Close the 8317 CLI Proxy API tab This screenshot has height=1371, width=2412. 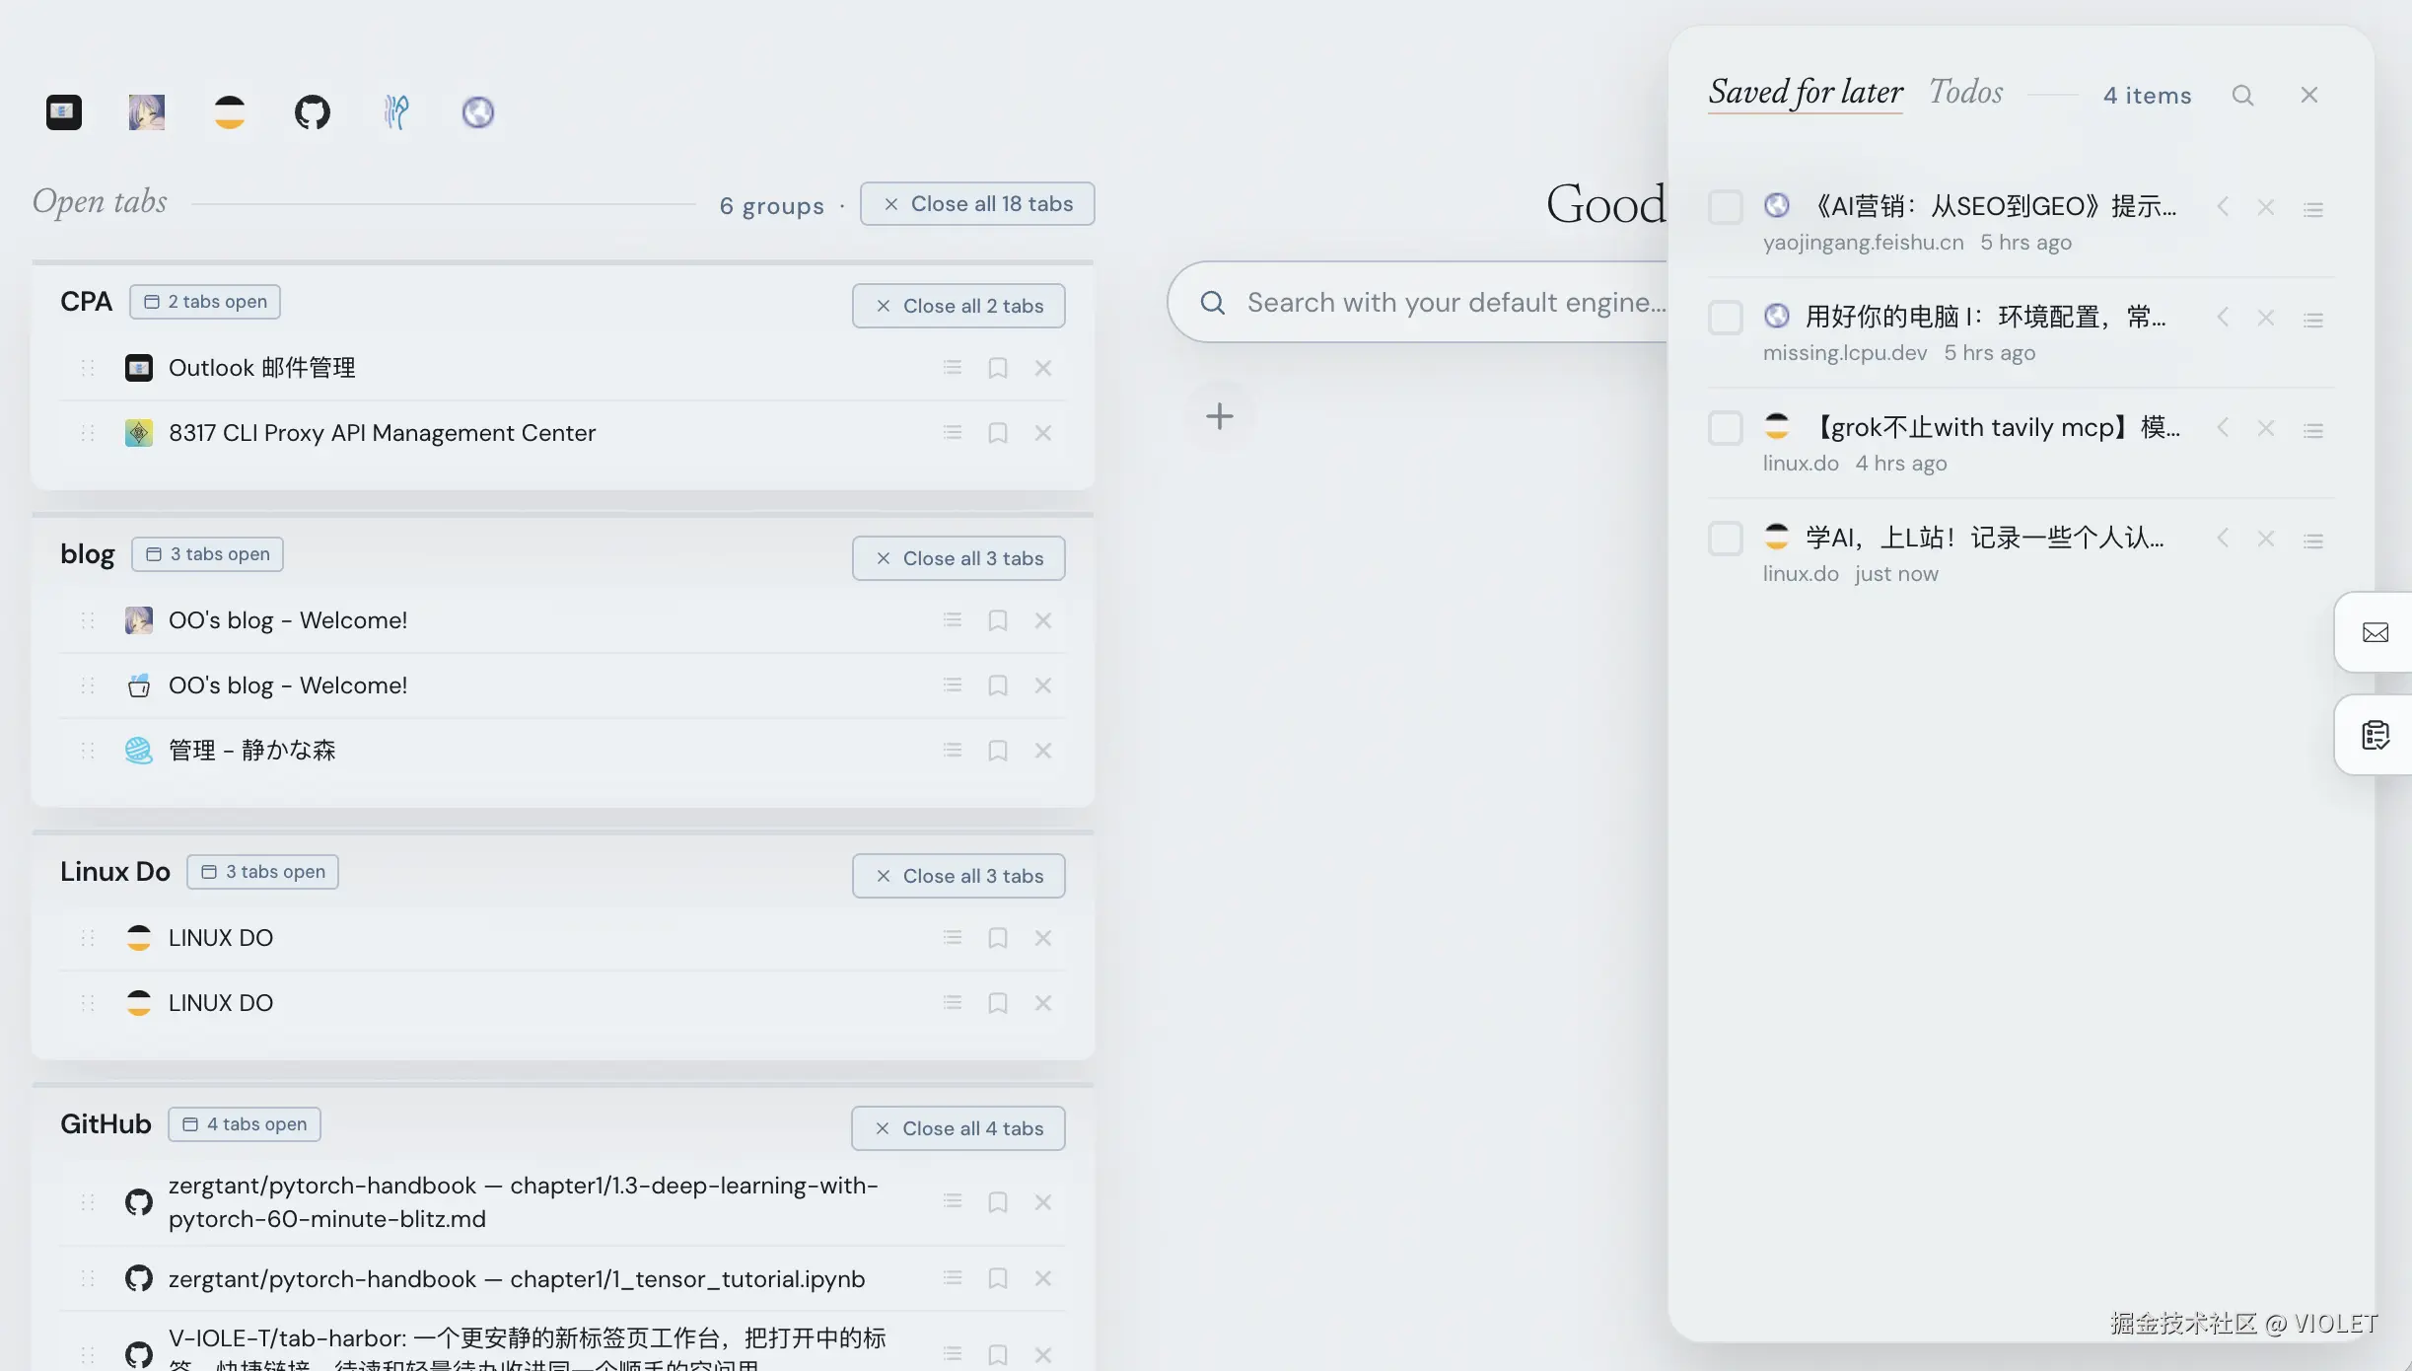1043,433
